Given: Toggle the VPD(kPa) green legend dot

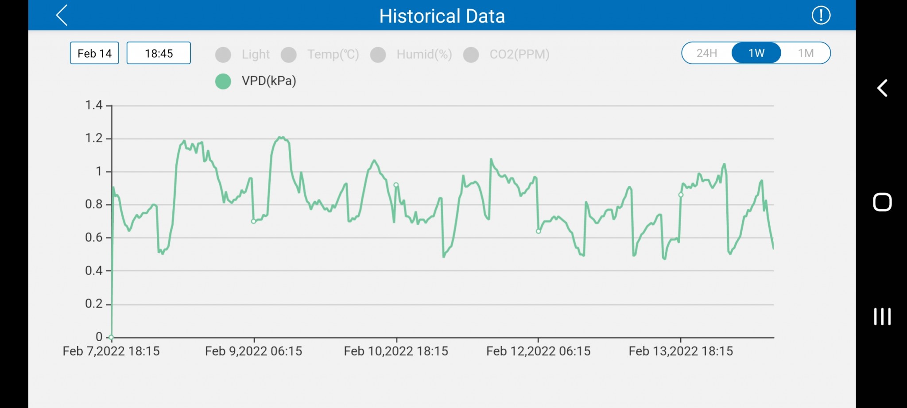Looking at the screenshot, I should pyautogui.click(x=223, y=81).
